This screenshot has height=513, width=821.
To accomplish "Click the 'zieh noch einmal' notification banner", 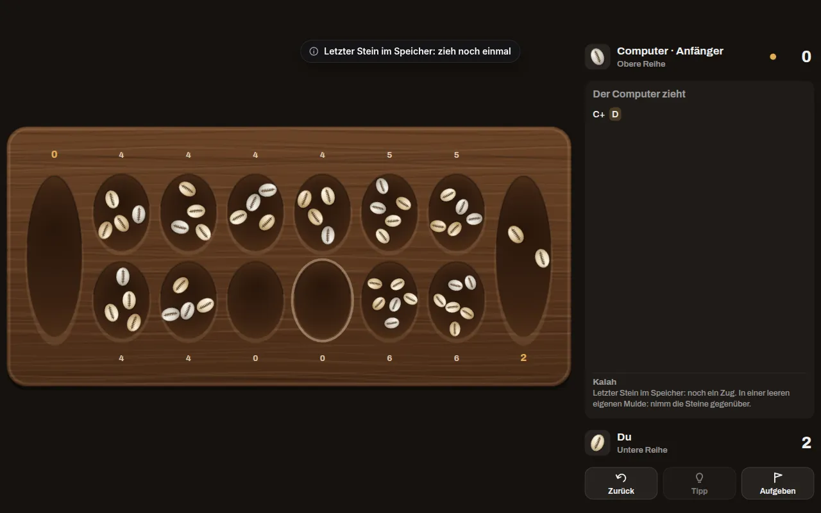I will (x=410, y=51).
